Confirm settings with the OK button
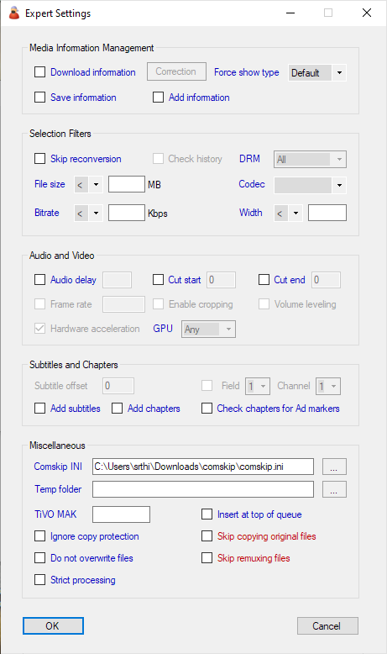 (54, 625)
